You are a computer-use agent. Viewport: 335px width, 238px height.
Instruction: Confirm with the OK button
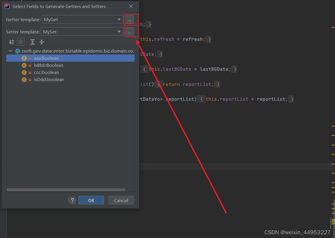91,200
